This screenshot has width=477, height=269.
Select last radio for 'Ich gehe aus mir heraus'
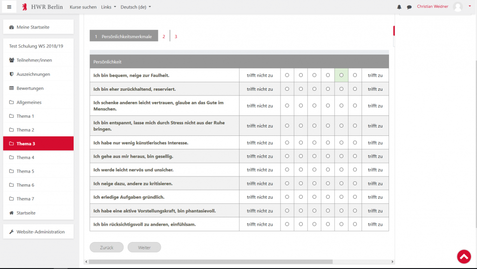pyautogui.click(x=355, y=156)
